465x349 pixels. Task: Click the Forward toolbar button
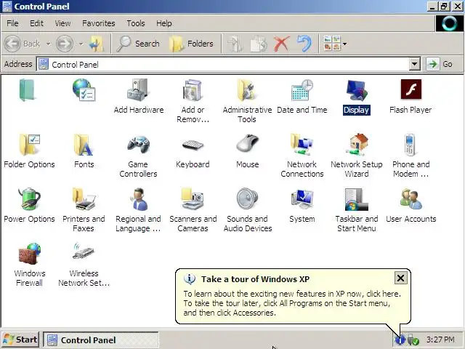[x=65, y=44]
